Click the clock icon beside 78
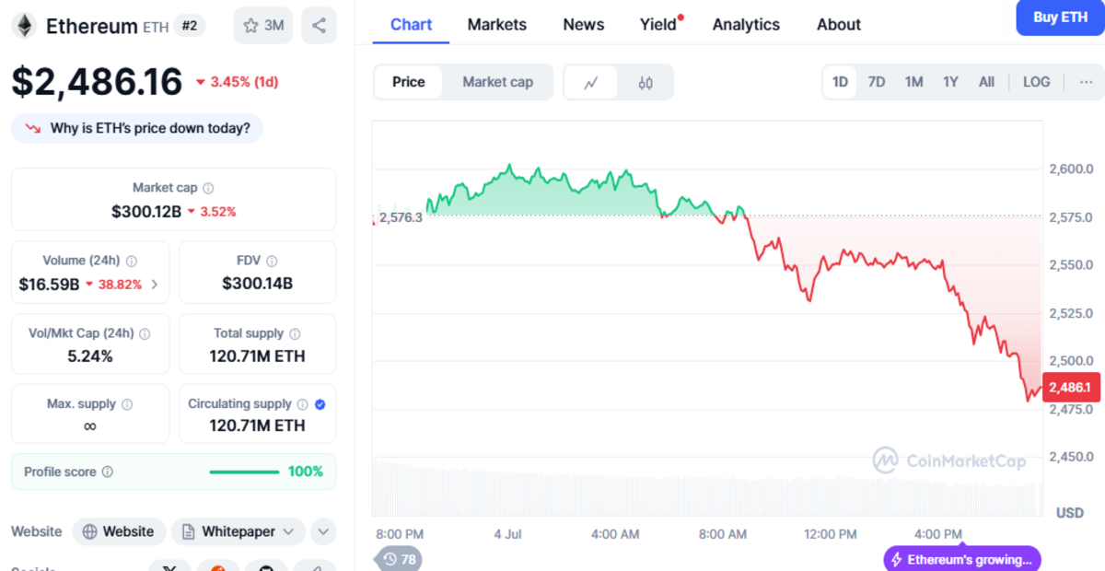This screenshot has height=571, width=1105. click(390, 559)
